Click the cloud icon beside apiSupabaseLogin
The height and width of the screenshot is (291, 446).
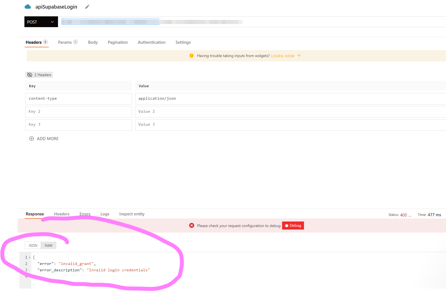click(x=27, y=6)
